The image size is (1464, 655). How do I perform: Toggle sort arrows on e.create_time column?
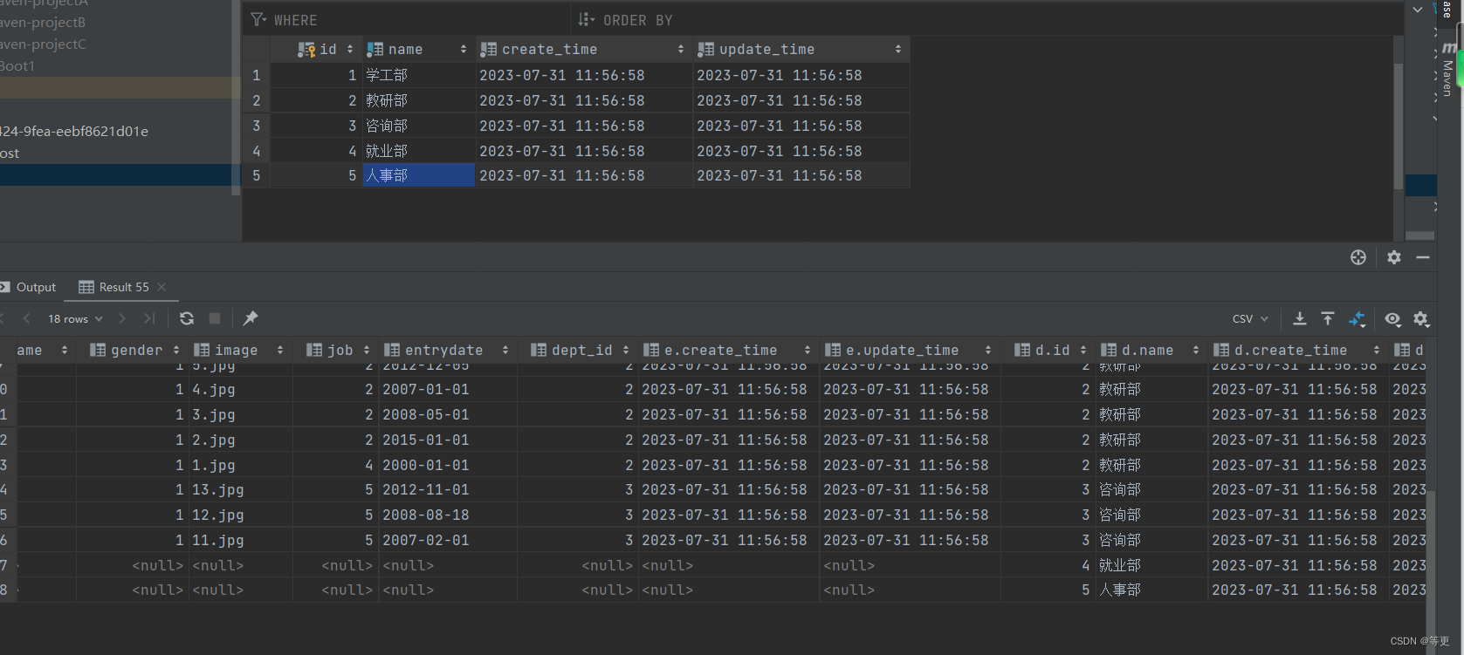(x=808, y=350)
